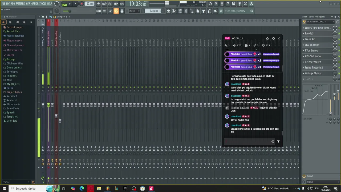Screen dimensions: 341x192
Task: Expand the Plugin database folder
Action: [x=15, y=36]
